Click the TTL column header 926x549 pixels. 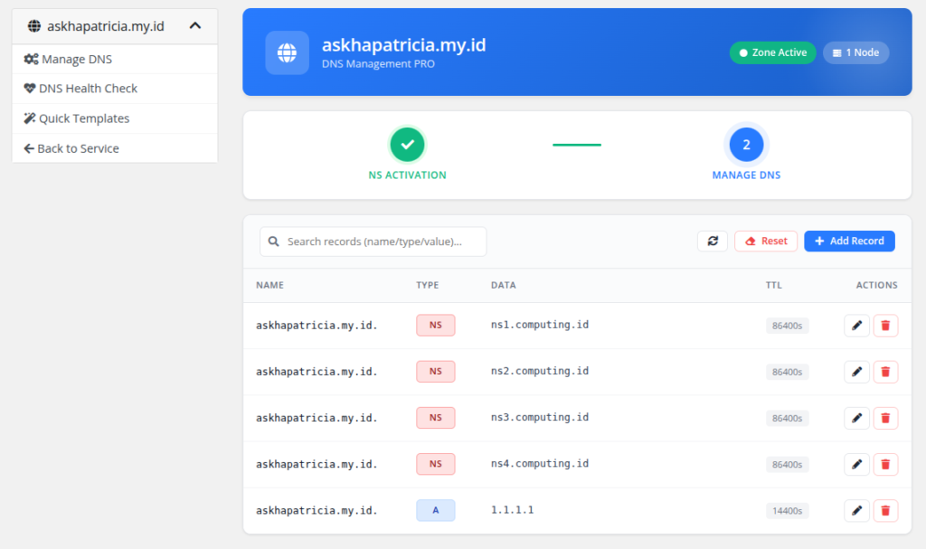(x=774, y=285)
